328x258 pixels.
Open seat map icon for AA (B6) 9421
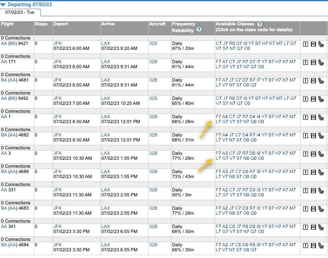point(321,44)
